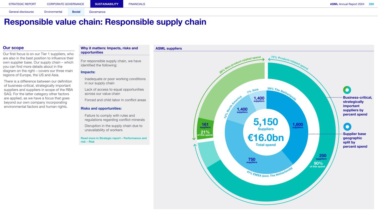Open the Strategic Report tab
The image size is (378, 213).
(x=22, y=4)
